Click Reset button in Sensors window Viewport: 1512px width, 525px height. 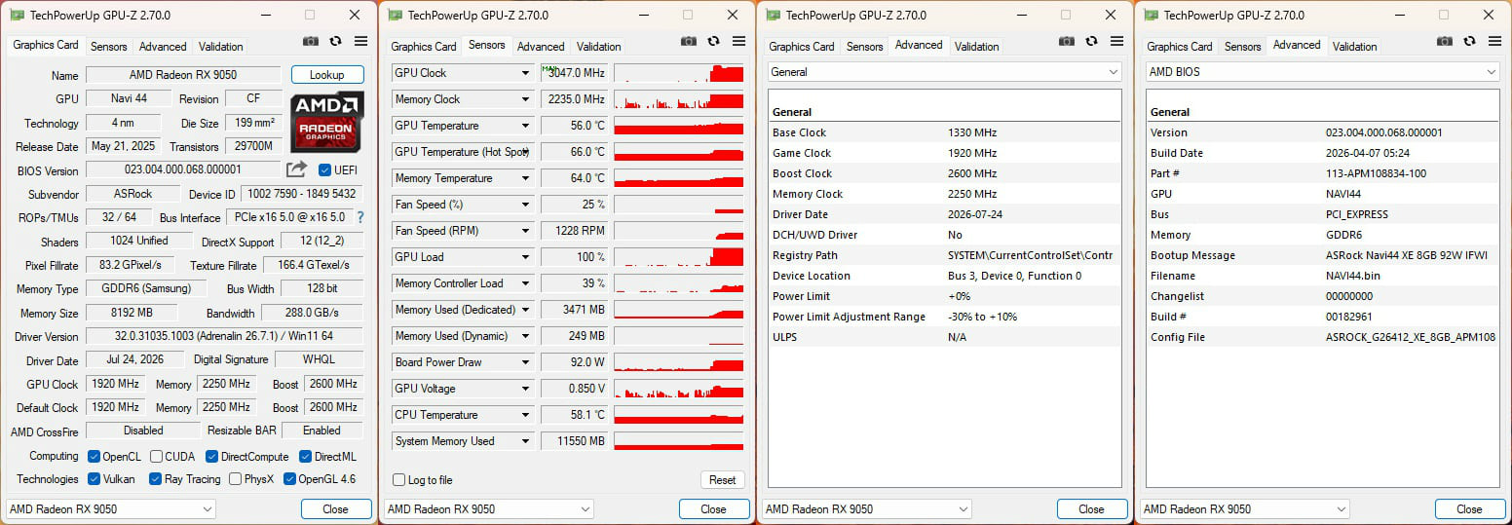tap(722, 480)
